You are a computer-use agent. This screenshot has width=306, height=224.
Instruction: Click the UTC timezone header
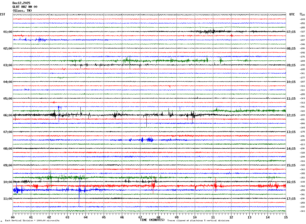click(292, 14)
